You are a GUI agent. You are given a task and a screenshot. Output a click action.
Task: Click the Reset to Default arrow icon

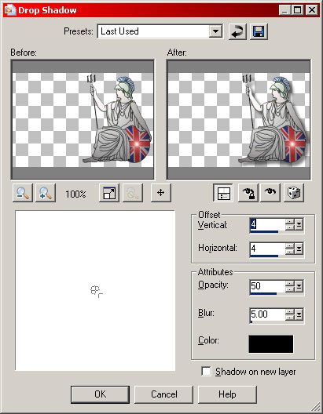pos(237,31)
